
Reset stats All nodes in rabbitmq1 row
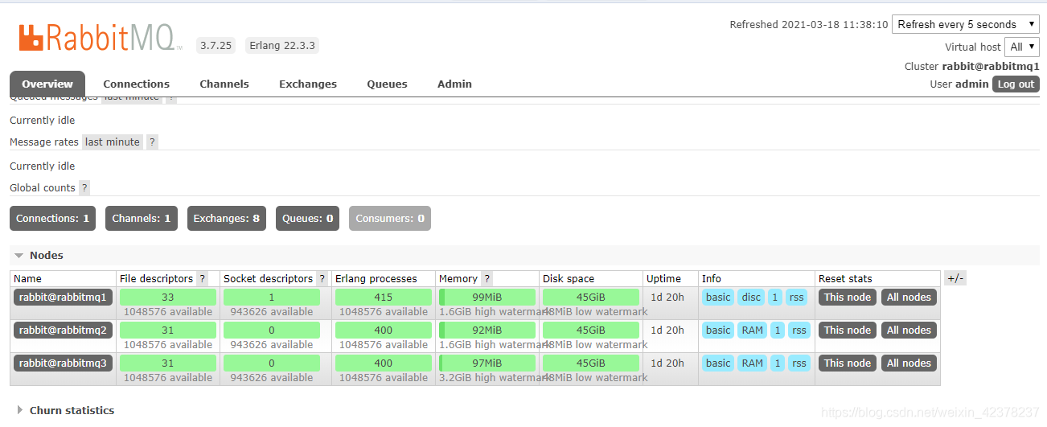click(x=909, y=297)
